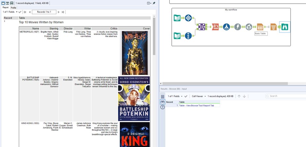This screenshot has width=306, height=147.
Task: Click the Director column header
Action: pos(66,29)
